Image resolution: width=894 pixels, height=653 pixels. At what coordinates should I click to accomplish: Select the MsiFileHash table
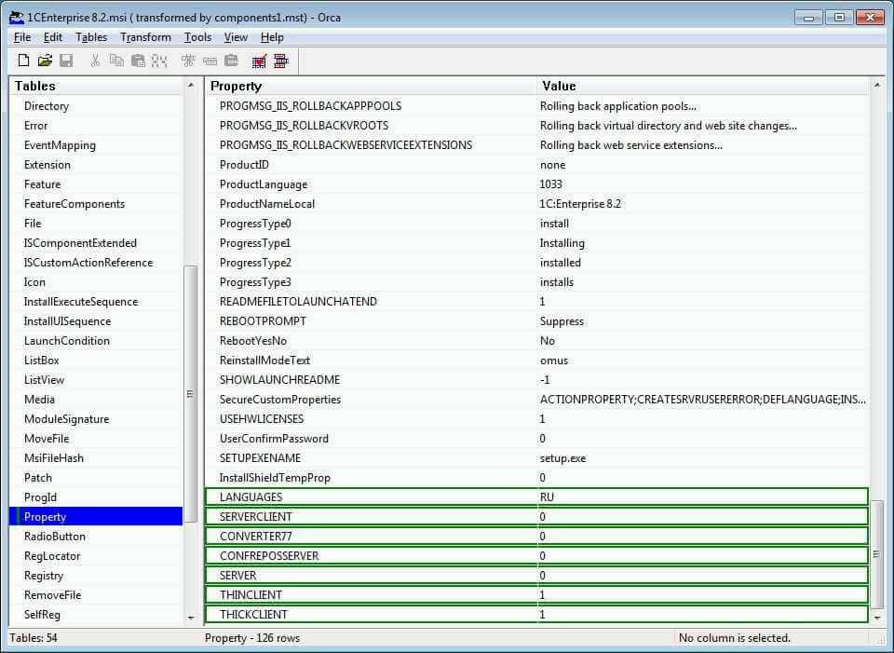[x=54, y=458]
